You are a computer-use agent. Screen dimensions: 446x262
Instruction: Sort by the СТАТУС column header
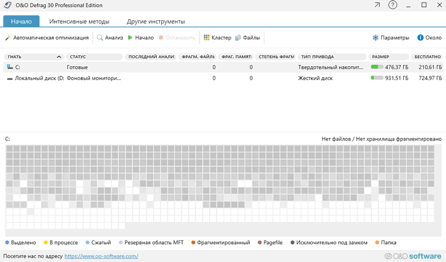[94, 57]
